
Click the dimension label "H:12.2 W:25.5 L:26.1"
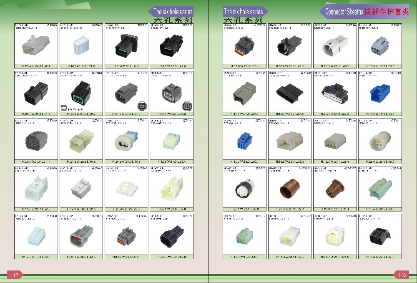pos(127,257)
